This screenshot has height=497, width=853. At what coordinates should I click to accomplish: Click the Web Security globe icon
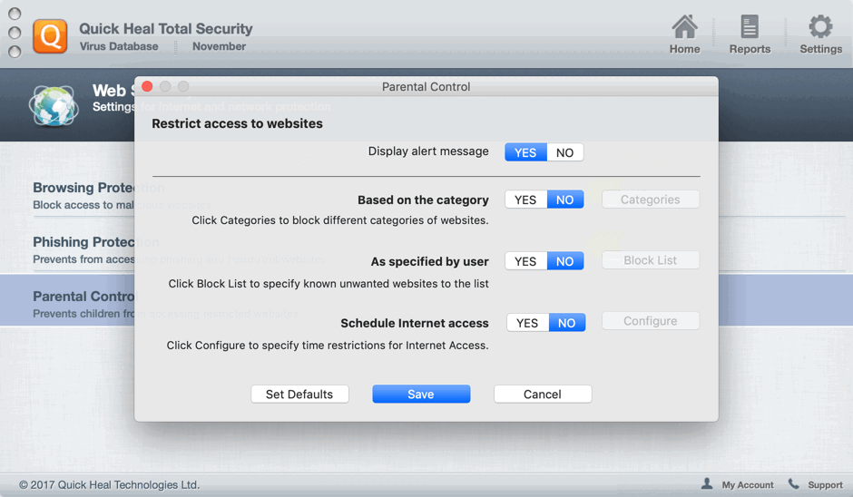(x=53, y=105)
